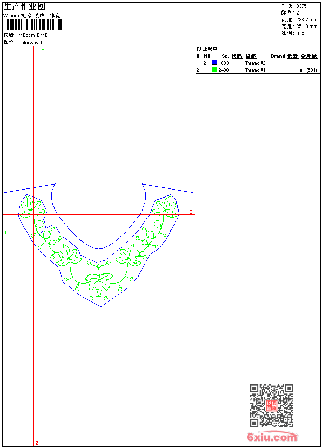Click the '#1 (531)' sequin value
This screenshot has width=322, height=447.
308,70
